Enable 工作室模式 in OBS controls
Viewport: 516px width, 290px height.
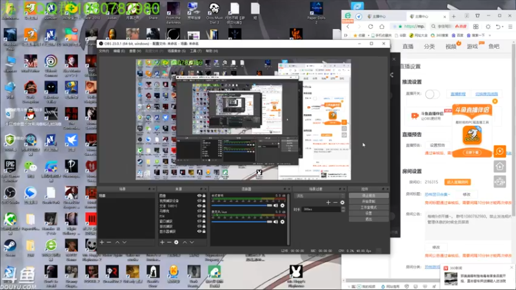click(368, 208)
